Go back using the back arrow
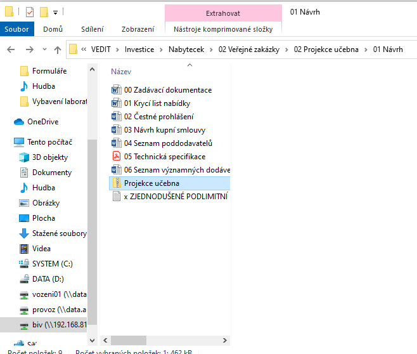This screenshot has height=354, width=417. coord(11,49)
